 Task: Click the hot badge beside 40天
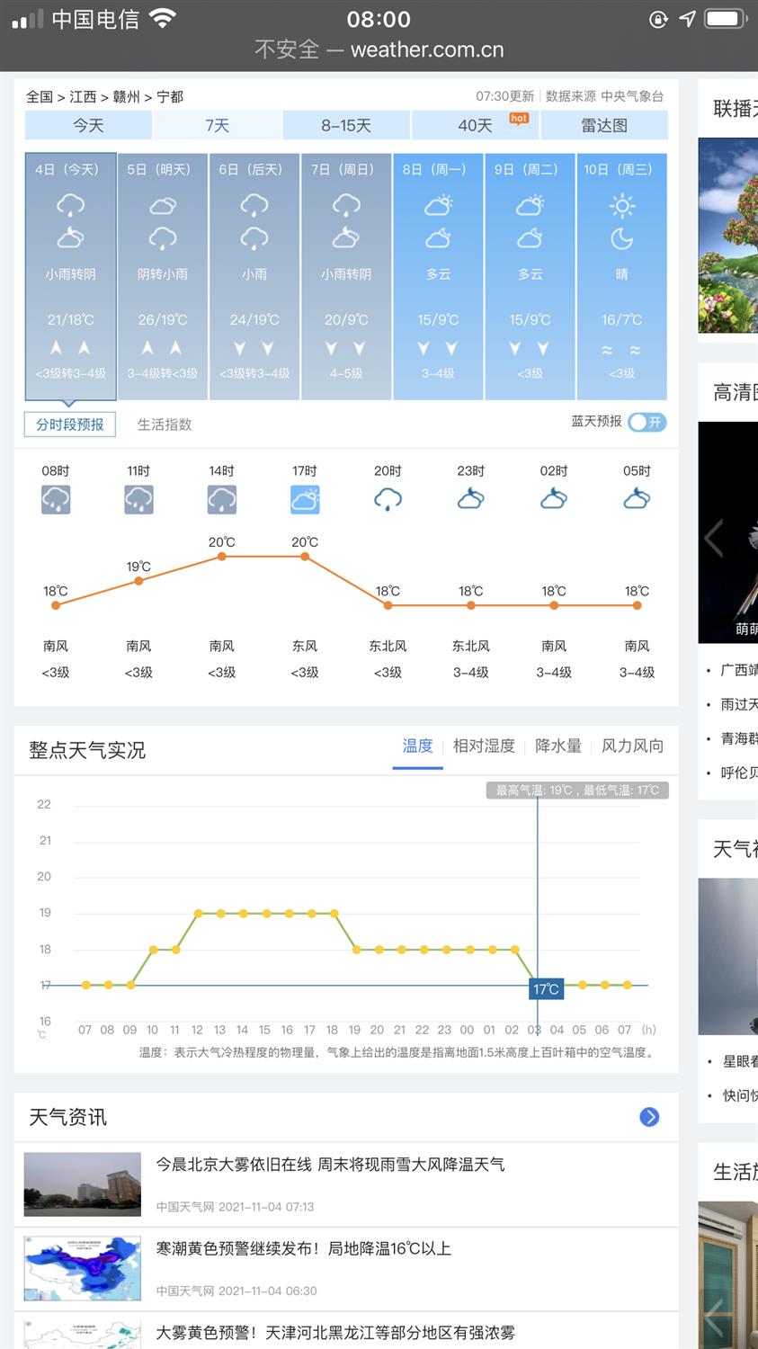click(x=519, y=118)
